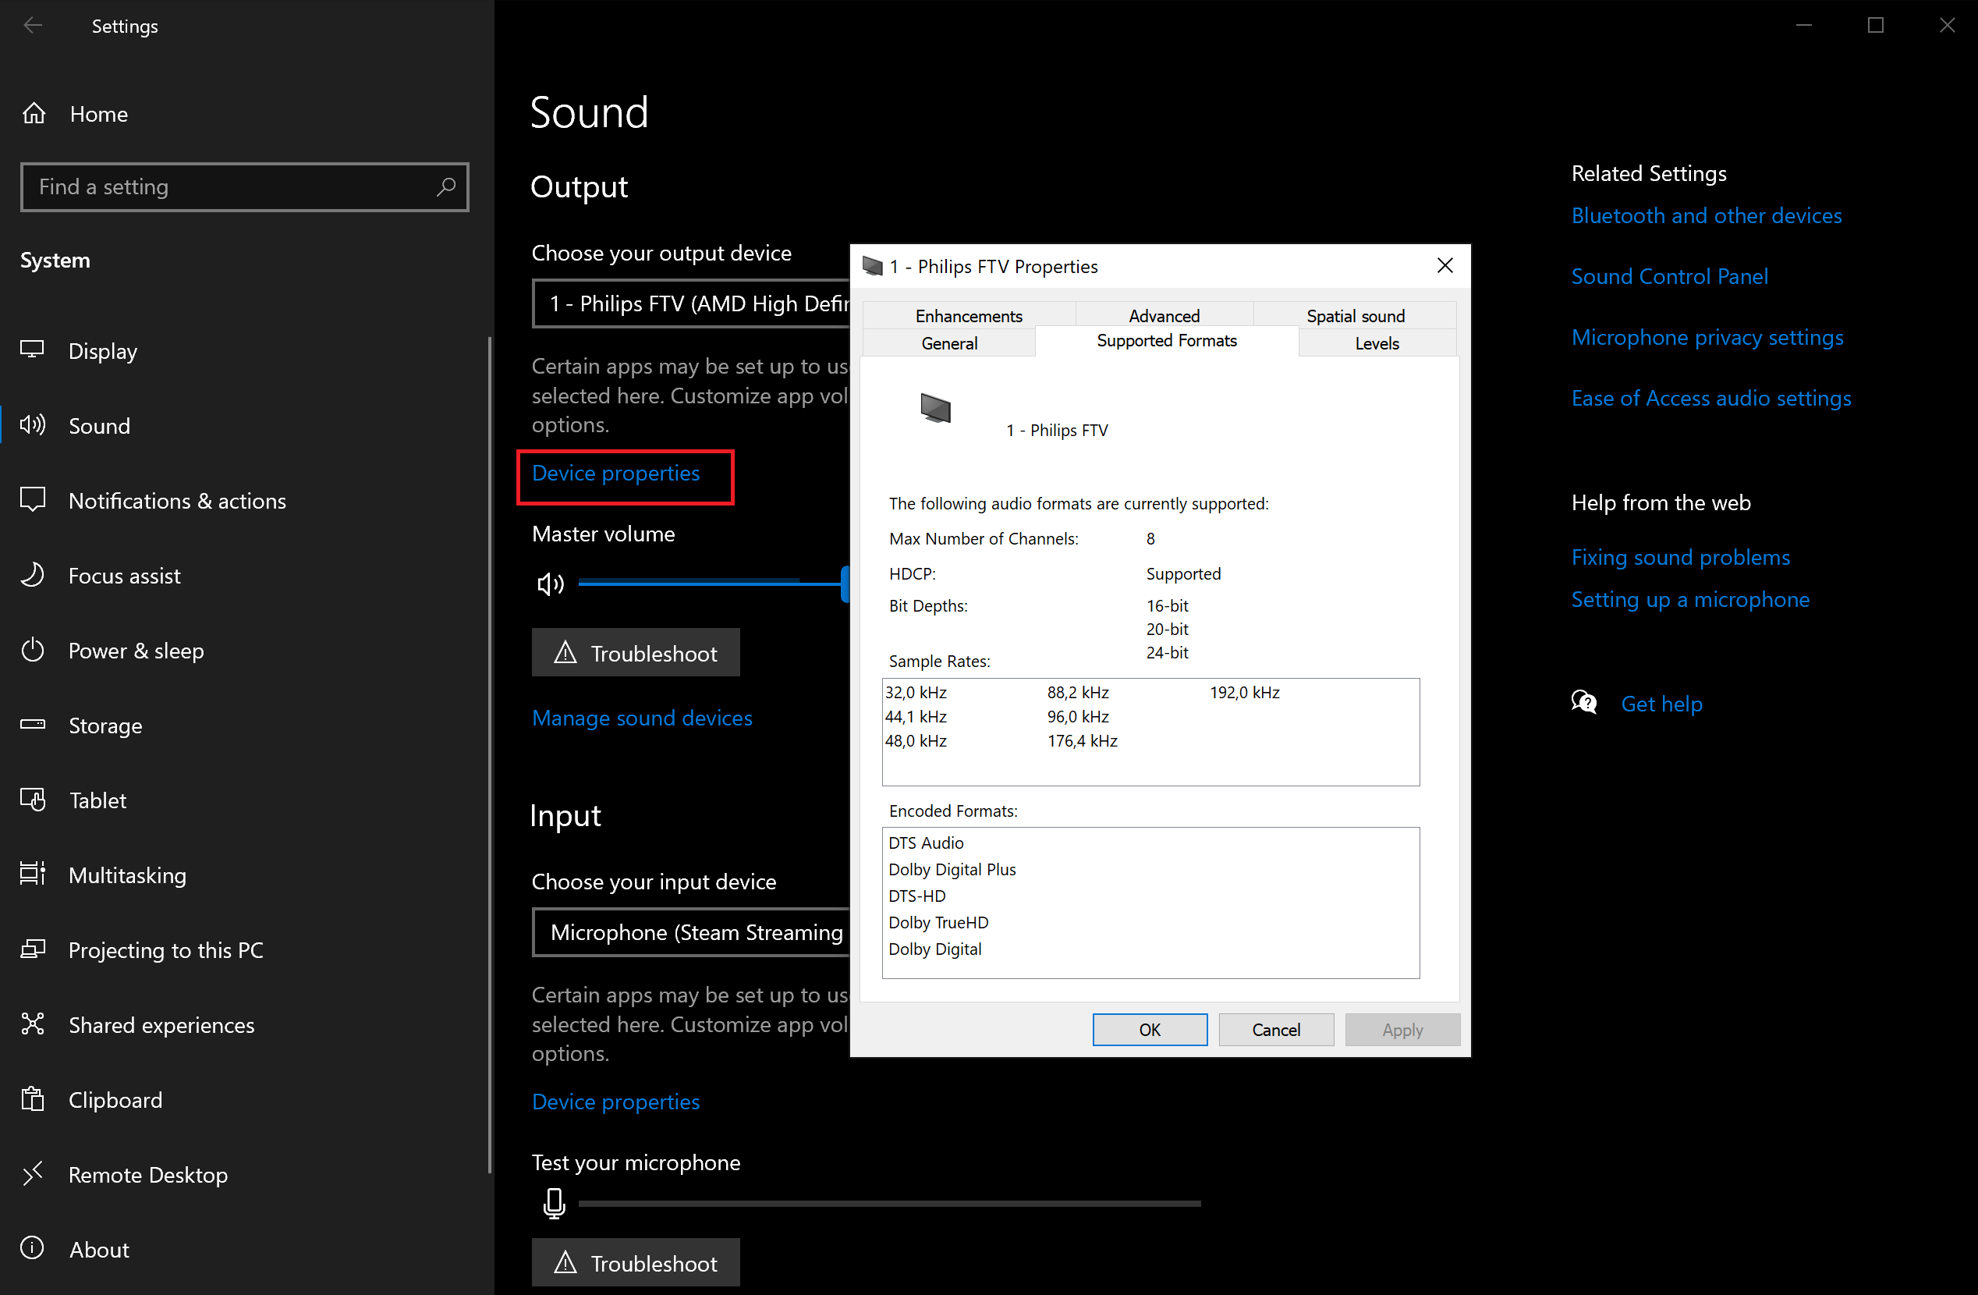Image resolution: width=1978 pixels, height=1295 pixels.
Task: Open the Levels tab
Action: tap(1377, 343)
